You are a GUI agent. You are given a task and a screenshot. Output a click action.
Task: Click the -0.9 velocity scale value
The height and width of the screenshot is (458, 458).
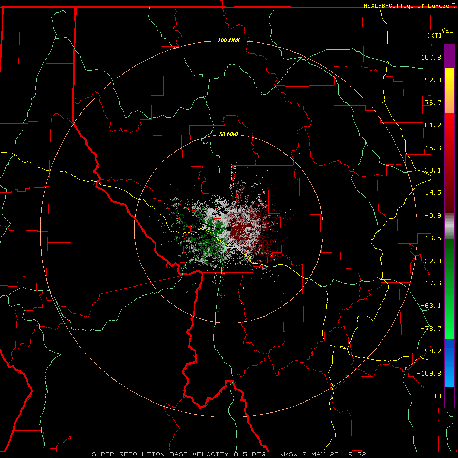tap(433, 216)
